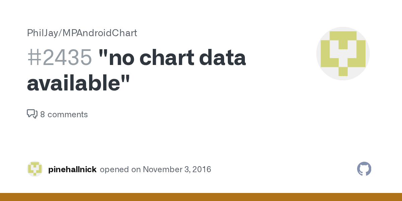Click the word "opened" beside the username
This screenshot has height=201, width=402.
click(x=115, y=170)
